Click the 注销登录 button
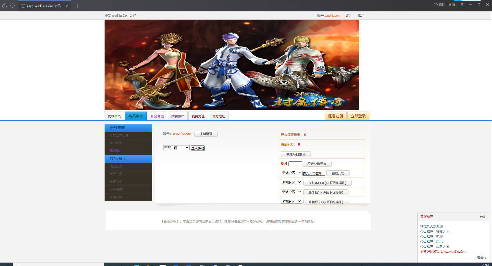Viewport: 492px width, 266px height. pos(206,134)
